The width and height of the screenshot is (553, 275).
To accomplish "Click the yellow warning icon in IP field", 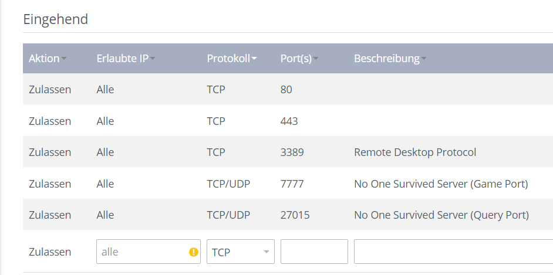I will 194,252.
